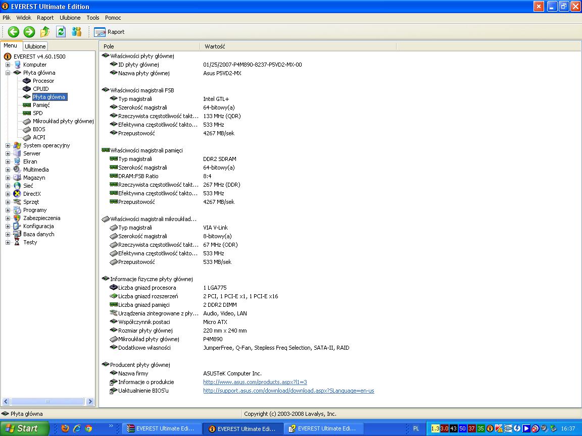The image size is (582, 436).
Task: Click the PL language indicator
Action: [x=416, y=428]
